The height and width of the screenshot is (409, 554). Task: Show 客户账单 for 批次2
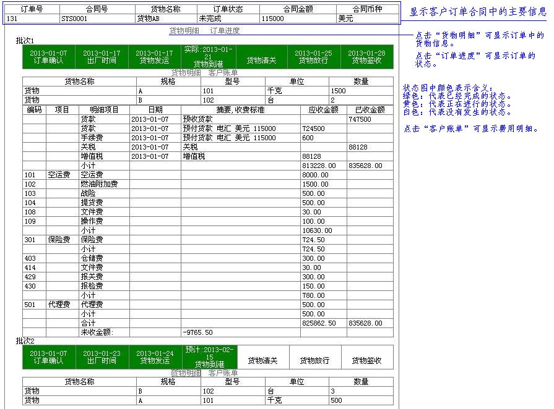coord(223,373)
